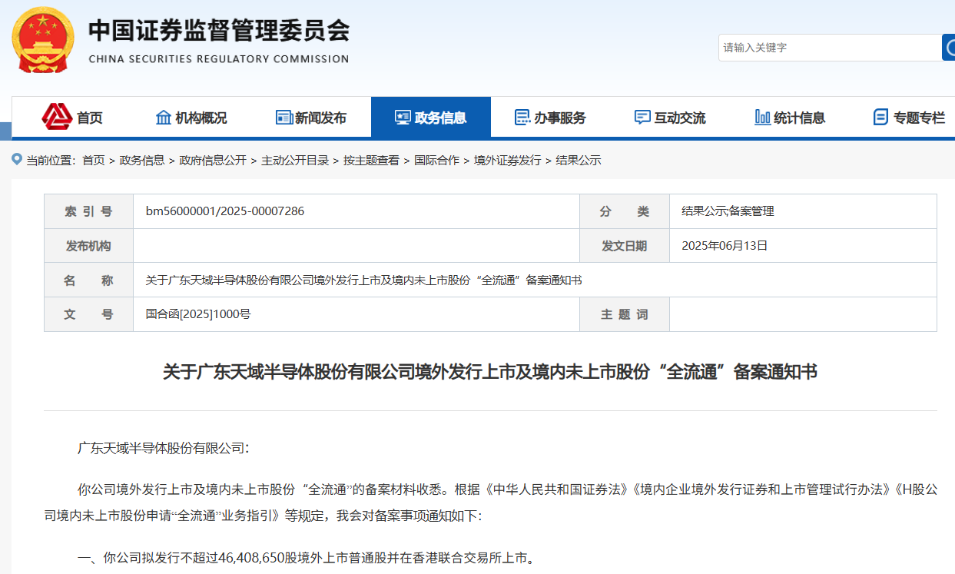Click the home icon beside 首页
The image size is (955, 574).
[57, 117]
